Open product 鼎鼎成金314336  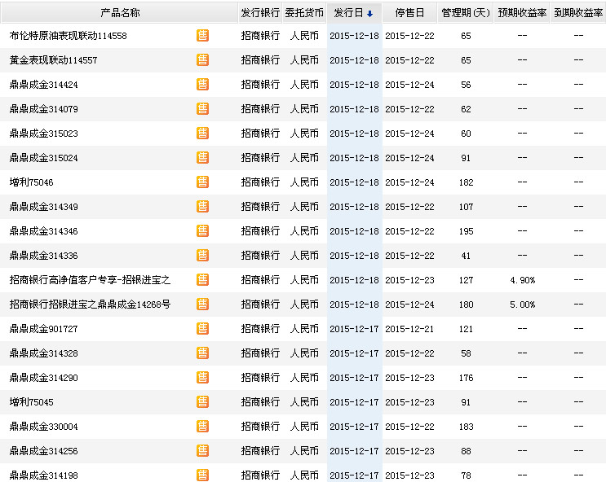[x=44, y=256]
